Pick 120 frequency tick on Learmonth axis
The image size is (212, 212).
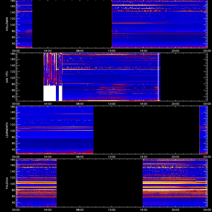click(x=13, y=125)
